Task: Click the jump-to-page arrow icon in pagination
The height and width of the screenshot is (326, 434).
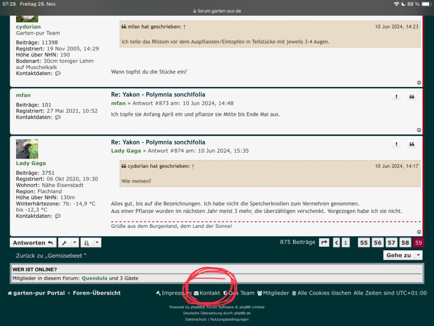Action: pos(324,243)
